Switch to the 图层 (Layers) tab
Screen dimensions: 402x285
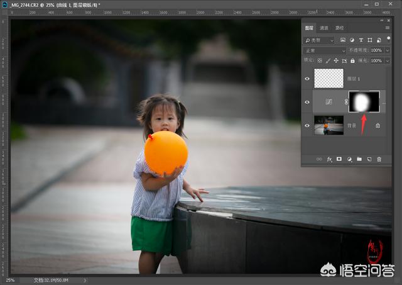click(x=309, y=28)
